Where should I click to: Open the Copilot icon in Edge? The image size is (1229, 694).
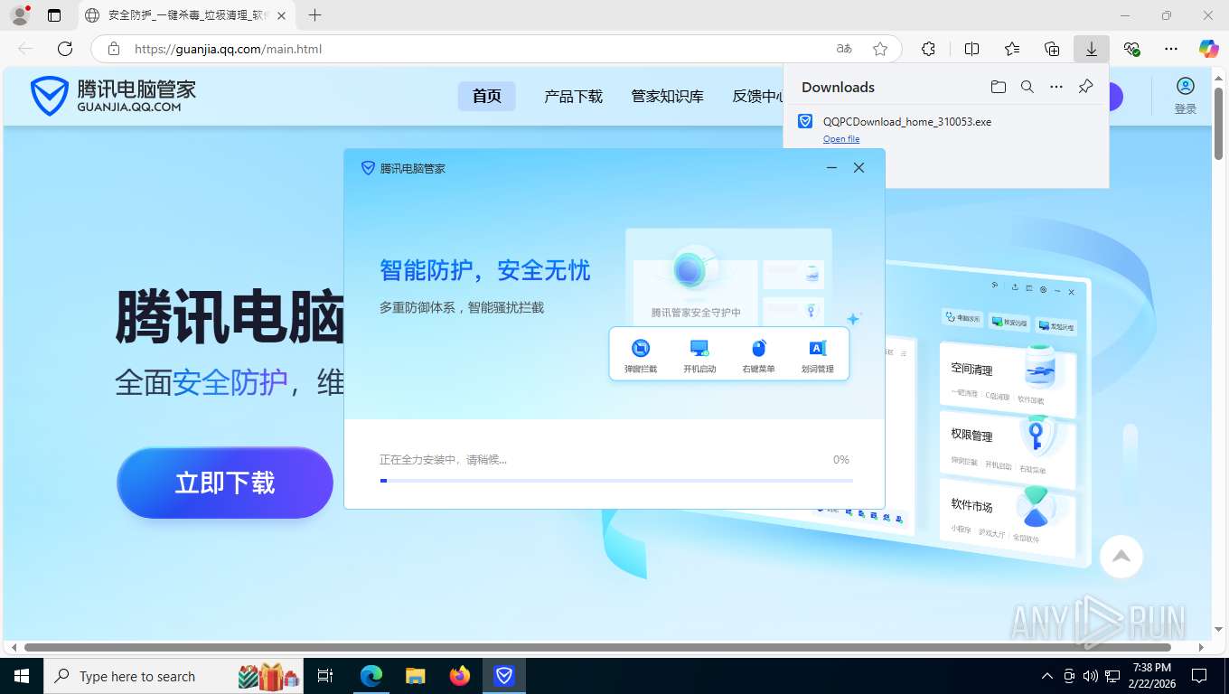[1209, 49]
